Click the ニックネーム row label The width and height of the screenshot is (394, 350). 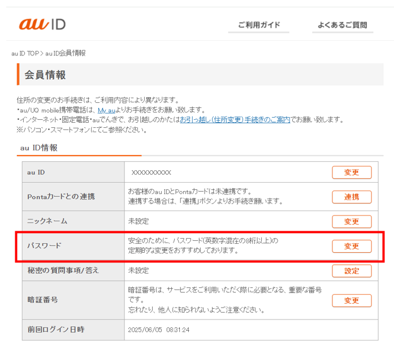click(47, 221)
